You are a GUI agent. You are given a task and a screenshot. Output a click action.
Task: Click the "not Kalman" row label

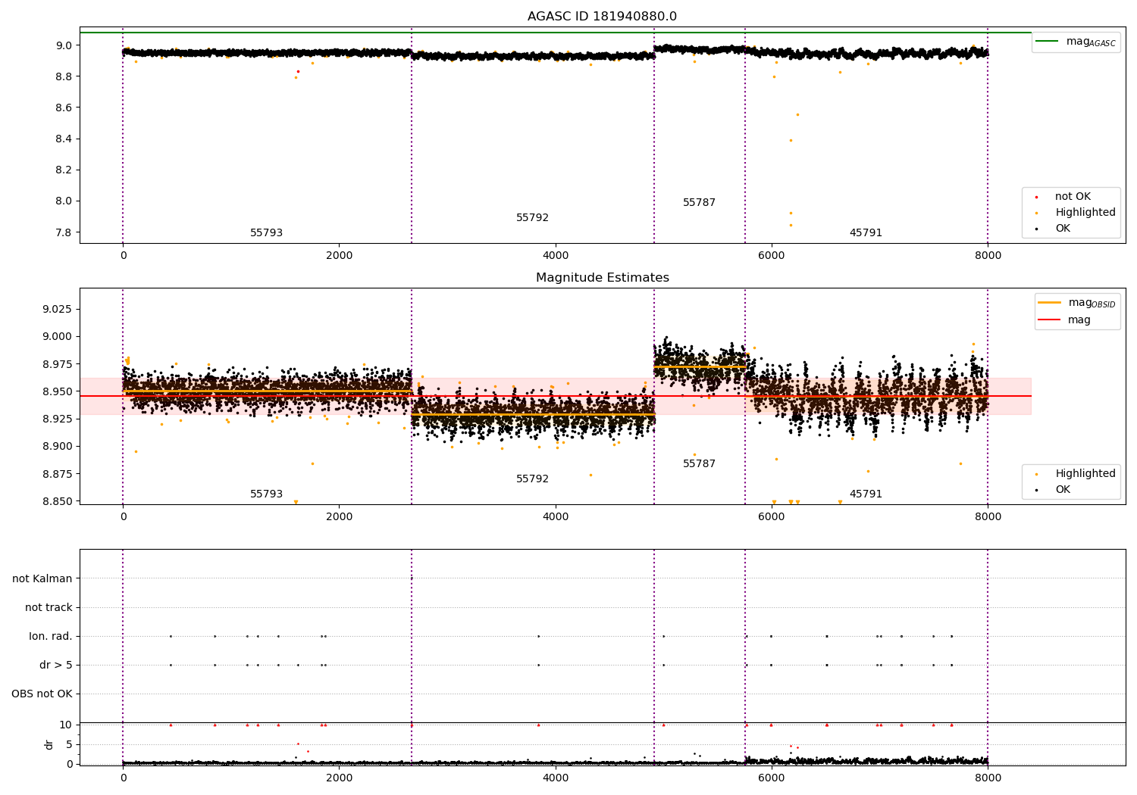[x=42, y=579]
